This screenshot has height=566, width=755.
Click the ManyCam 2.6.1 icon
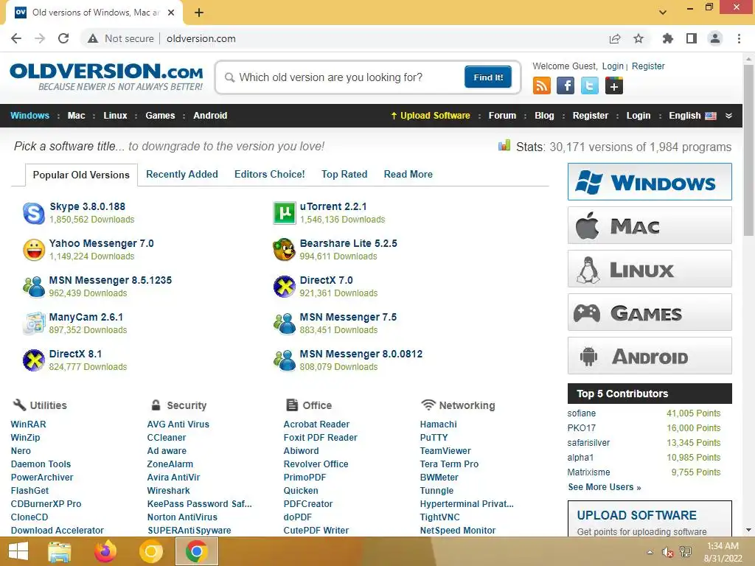(34, 323)
